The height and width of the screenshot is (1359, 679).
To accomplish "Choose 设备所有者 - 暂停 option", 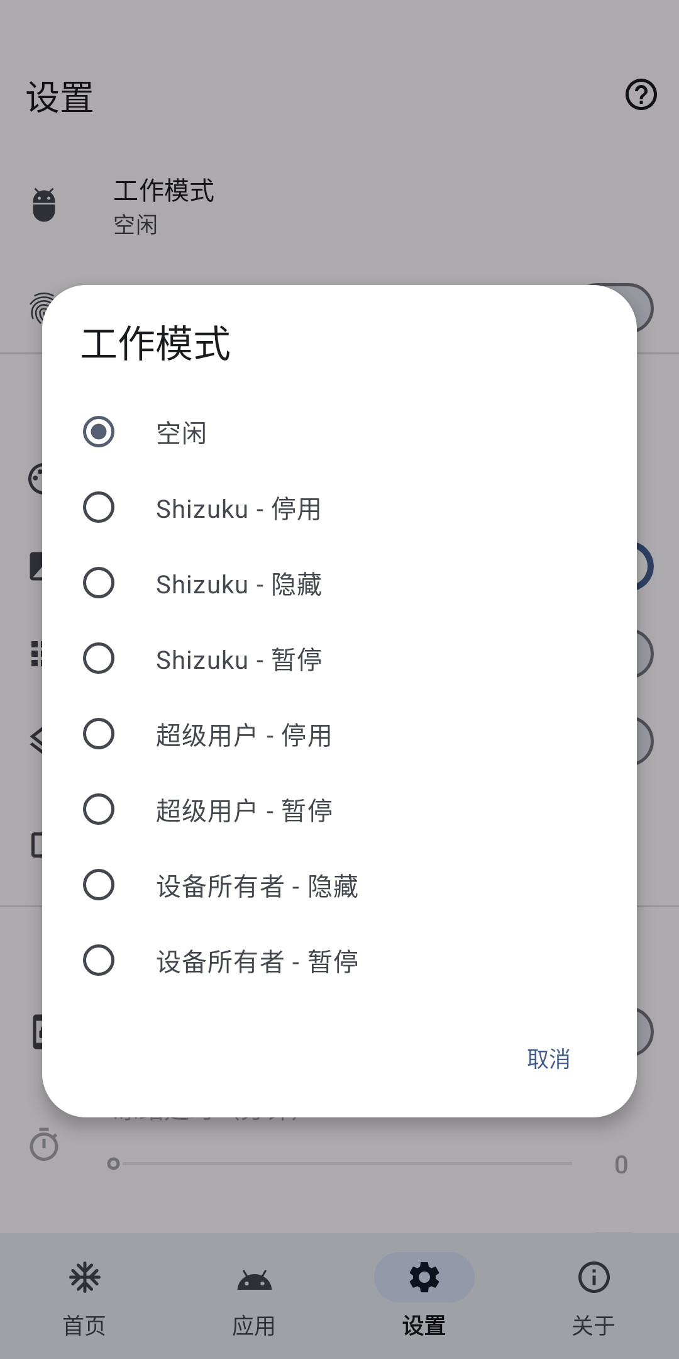I will click(x=99, y=961).
